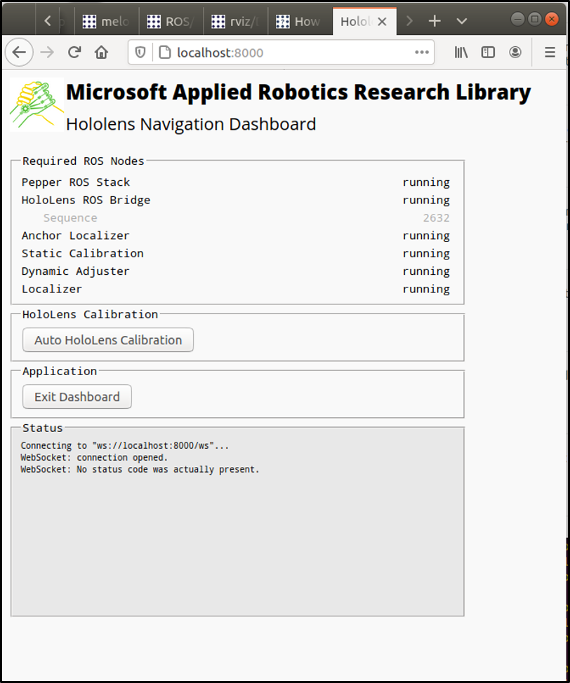Close the active Hololens tab

pyautogui.click(x=382, y=21)
